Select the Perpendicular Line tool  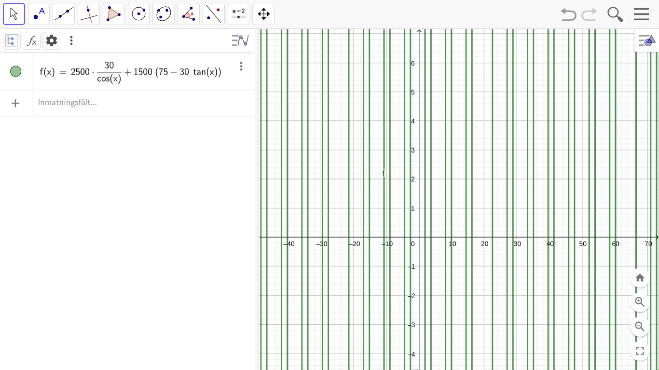[x=89, y=14]
